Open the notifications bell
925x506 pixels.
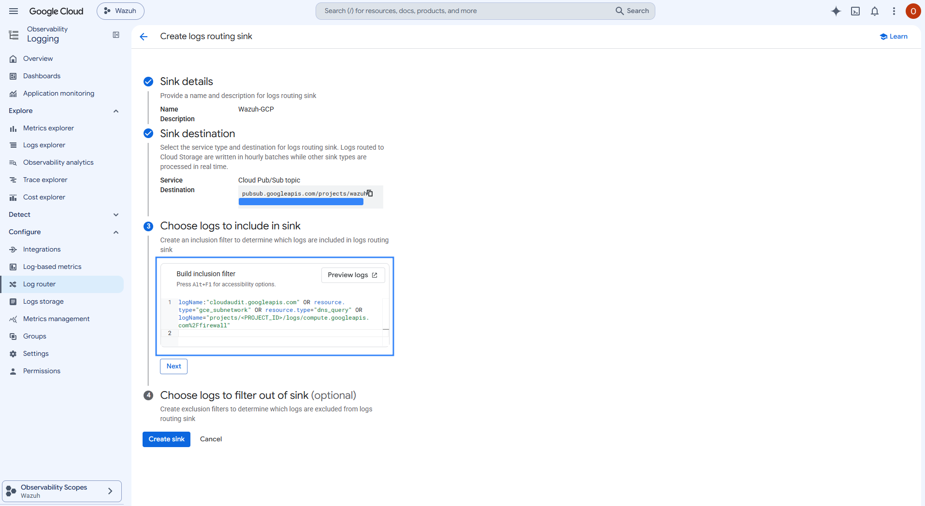[x=875, y=11]
